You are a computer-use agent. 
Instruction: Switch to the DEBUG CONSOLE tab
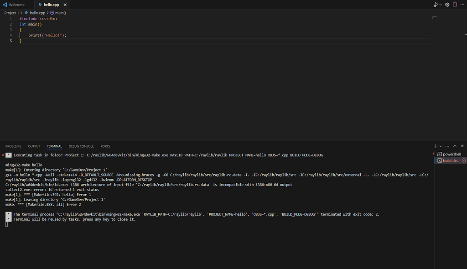[81, 146]
